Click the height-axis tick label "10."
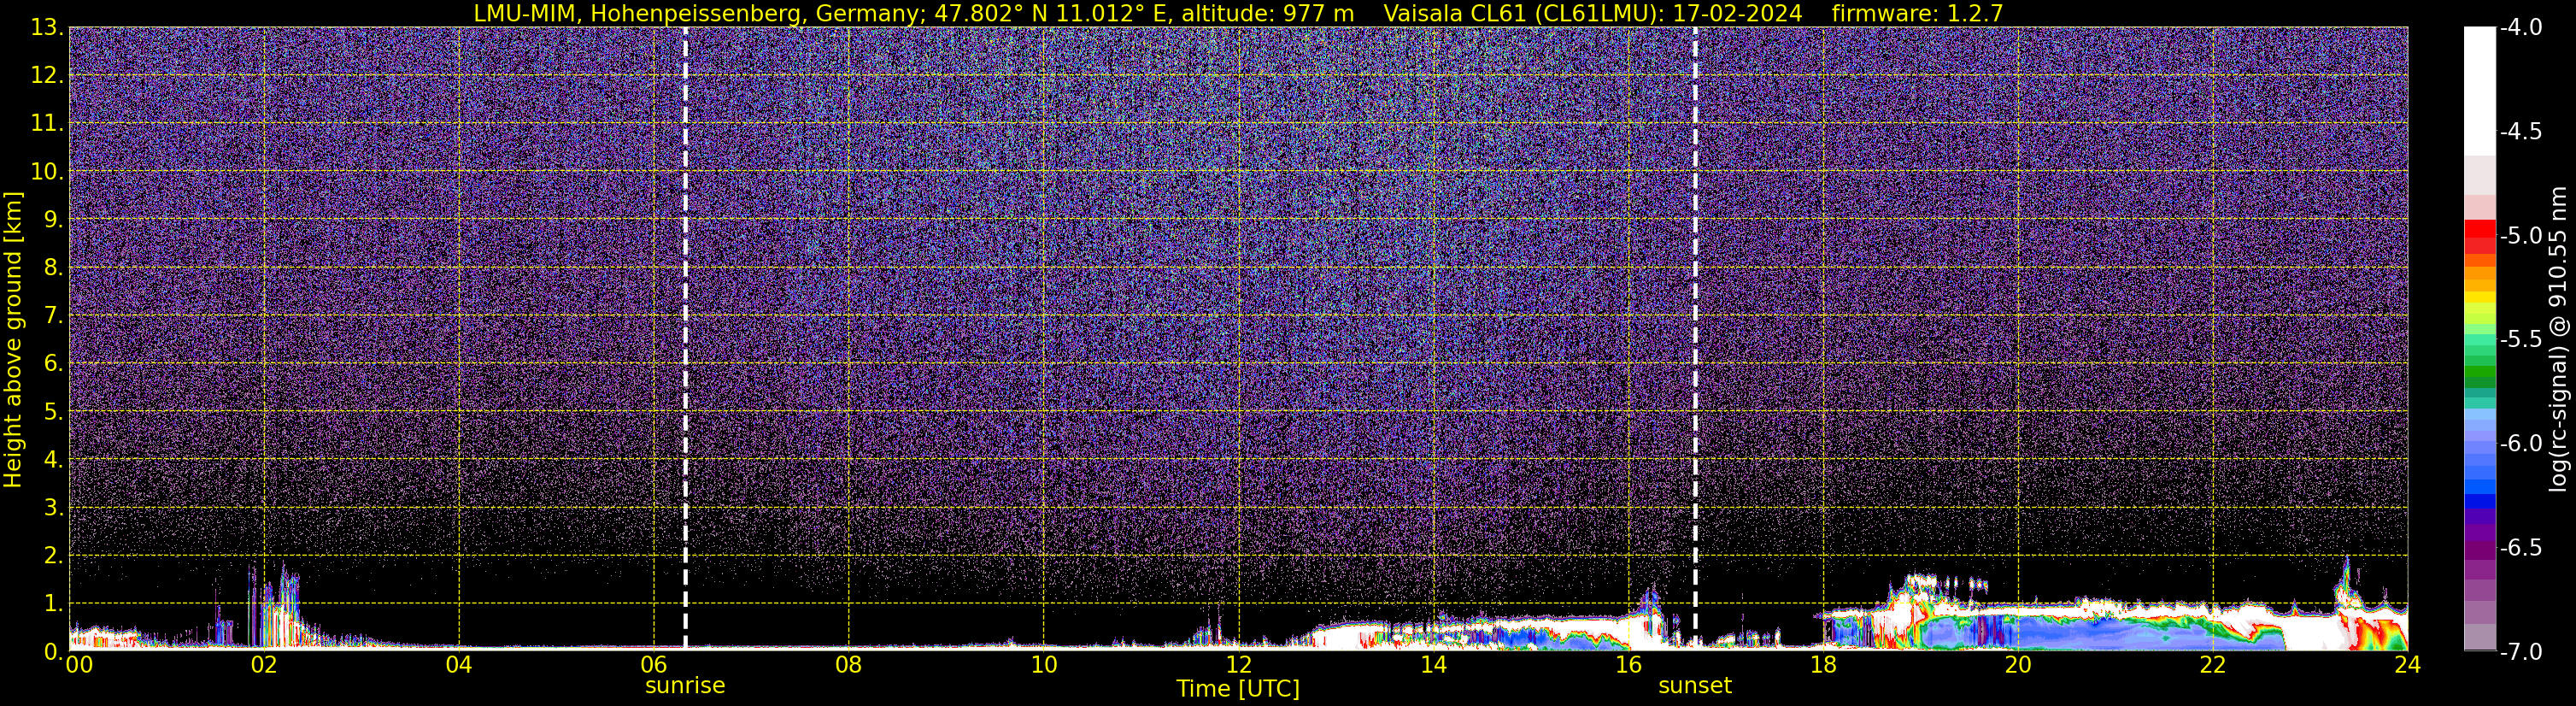Image resolution: width=2576 pixels, height=706 pixels. click(x=47, y=172)
